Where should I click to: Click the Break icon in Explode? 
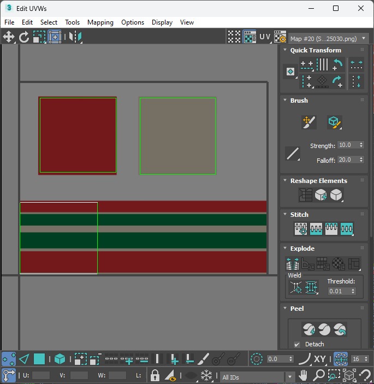click(x=293, y=264)
